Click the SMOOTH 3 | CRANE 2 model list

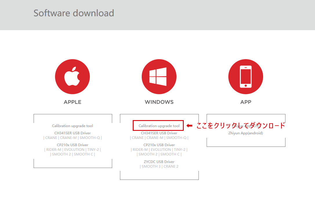point(159,167)
